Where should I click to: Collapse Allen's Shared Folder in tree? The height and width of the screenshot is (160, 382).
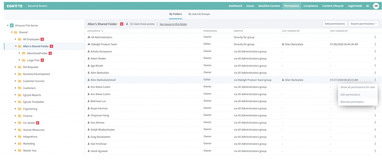tap(15, 46)
